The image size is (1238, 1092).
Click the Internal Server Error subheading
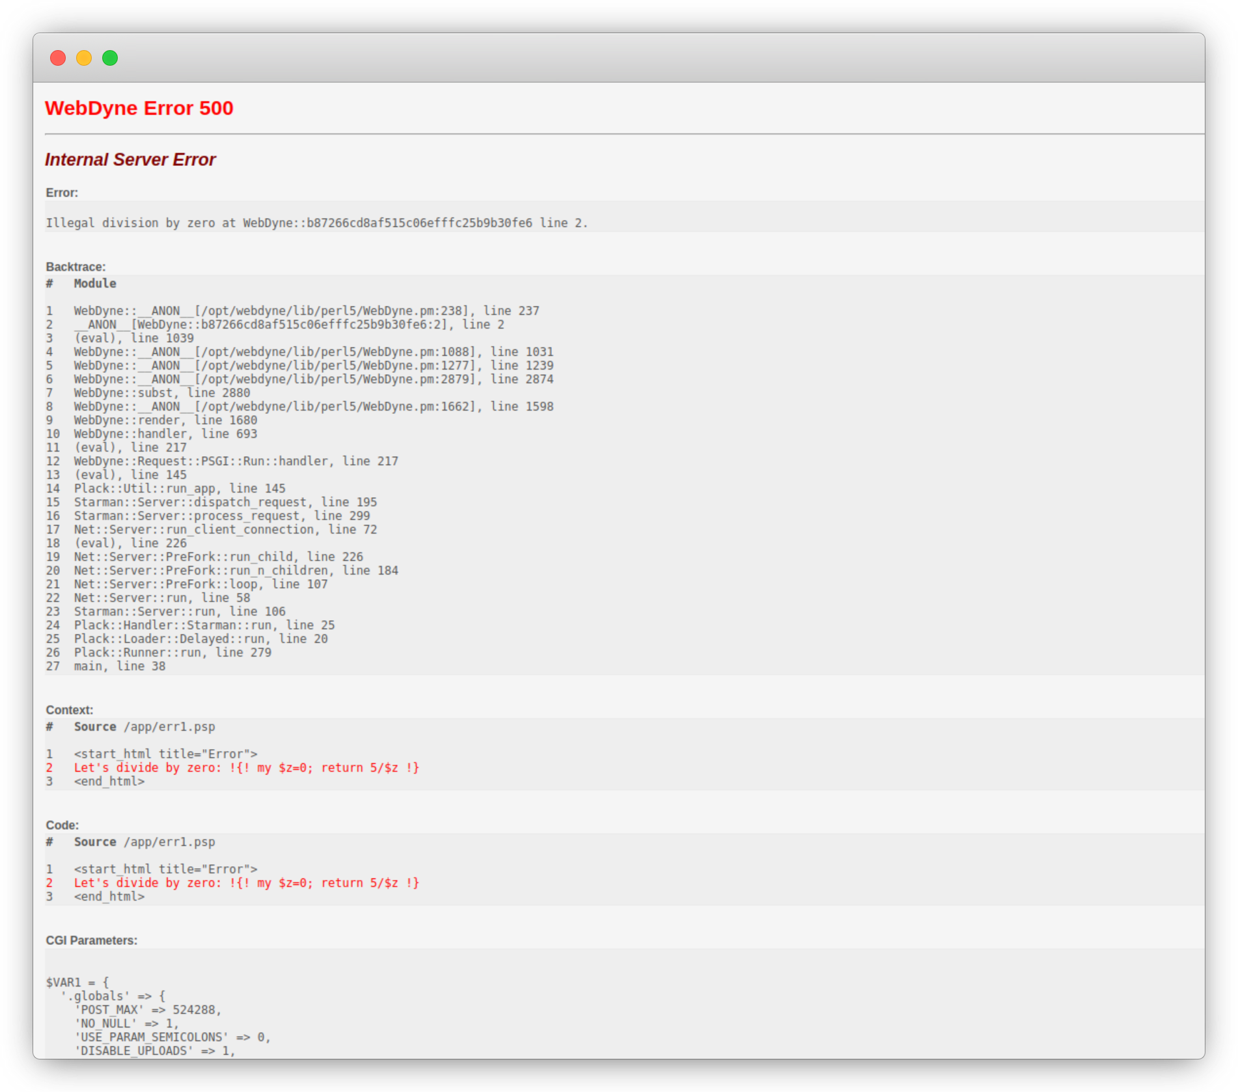click(130, 159)
